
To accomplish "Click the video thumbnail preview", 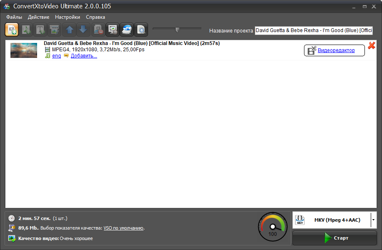I will click(24, 50).
